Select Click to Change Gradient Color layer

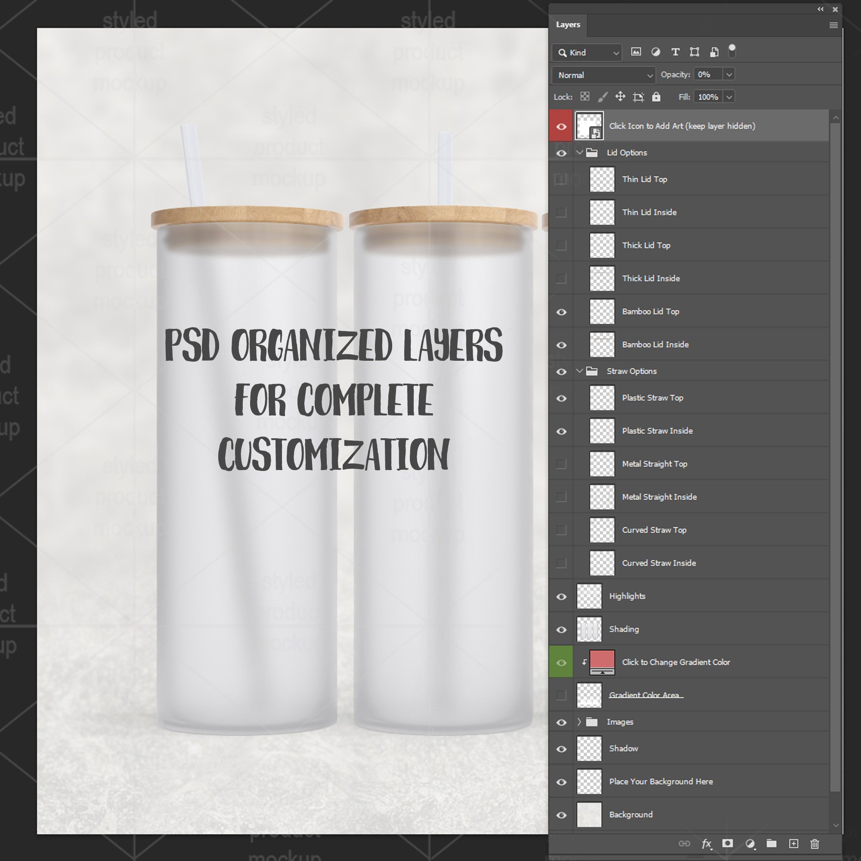[x=689, y=662]
